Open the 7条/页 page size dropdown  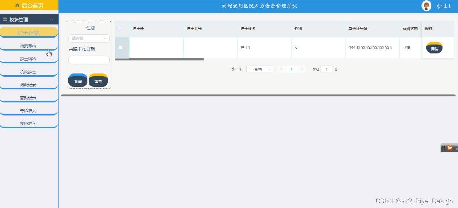tap(260, 69)
